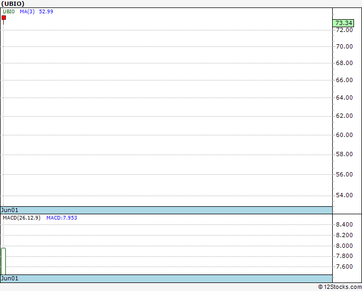Click the MA(3) indicator label
Viewport: 362px width, 291px height.
[27, 12]
